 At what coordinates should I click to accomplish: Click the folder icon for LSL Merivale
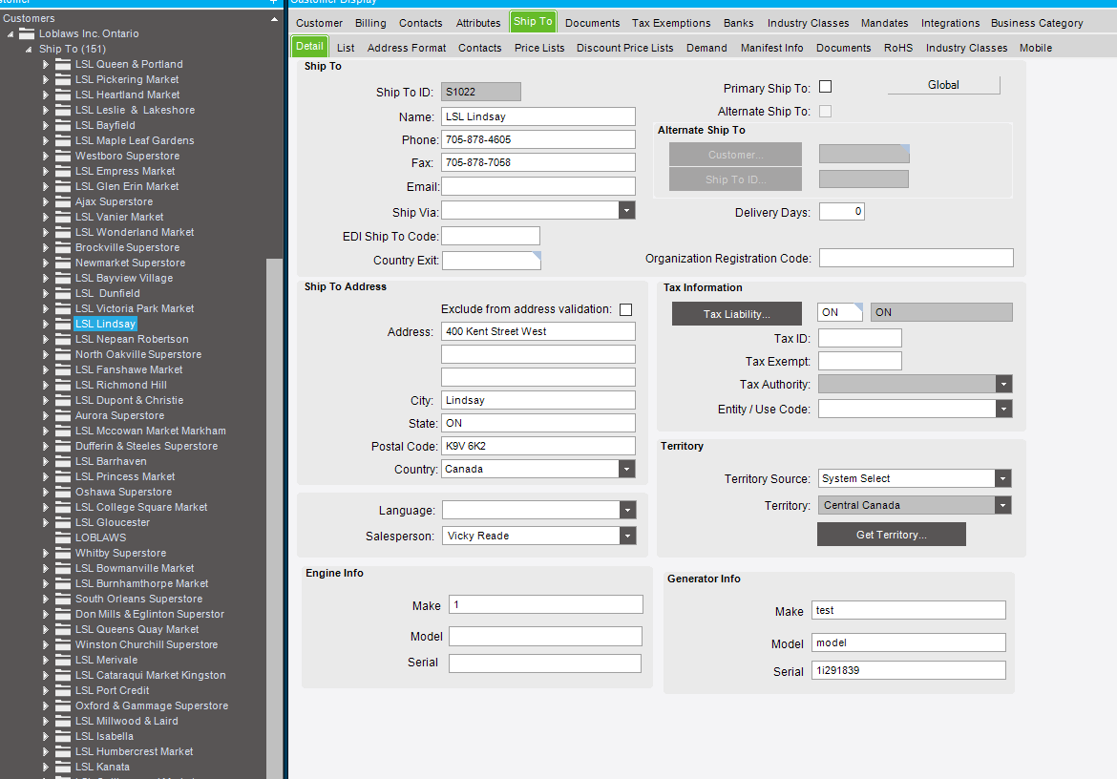coord(63,660)
